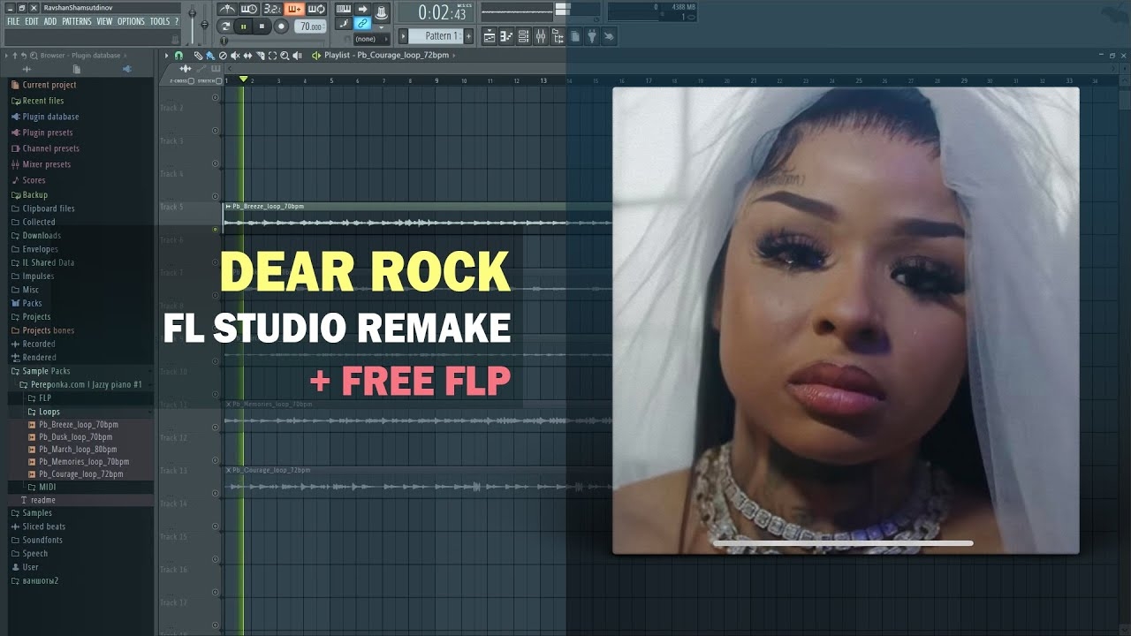Open the PATTERNS menu
The height and width of the screenshot is (636, 1131).
tap(77, 21)
